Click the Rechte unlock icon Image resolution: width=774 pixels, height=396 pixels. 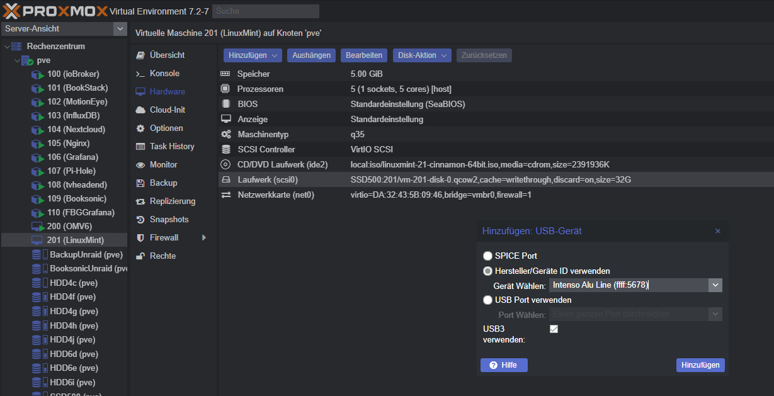coord(140,256)
